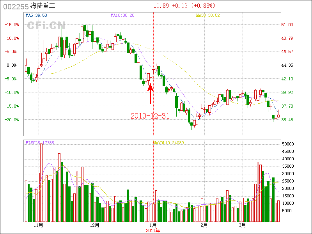
Task: Click the 2011年 year label
Action: [x=153, y=230]
